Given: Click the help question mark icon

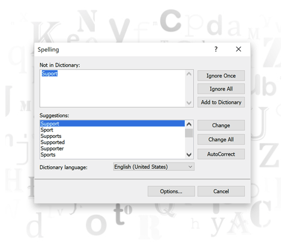Looking at the screenshot, I should coord(216,49).
